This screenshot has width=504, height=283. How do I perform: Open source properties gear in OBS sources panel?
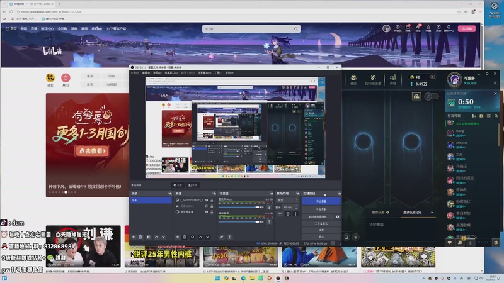coord(193,237)
